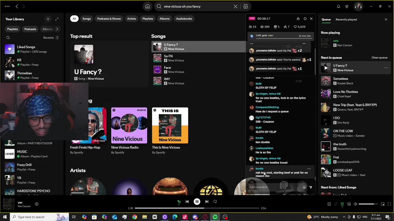
Task: Pause the current song
Action: coord(197,202)
